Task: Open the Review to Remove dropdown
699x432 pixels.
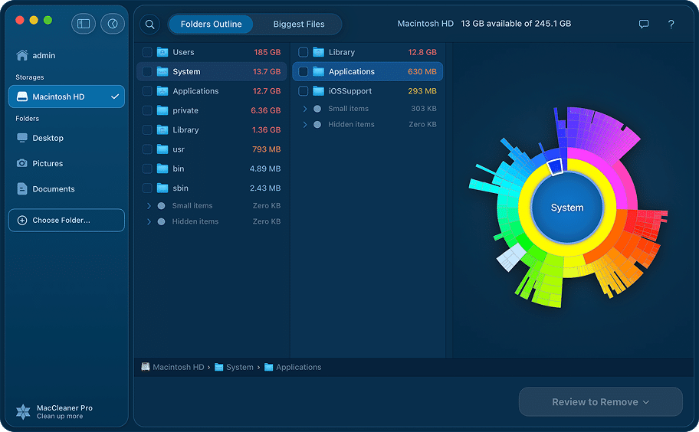Action: (600, 402)
